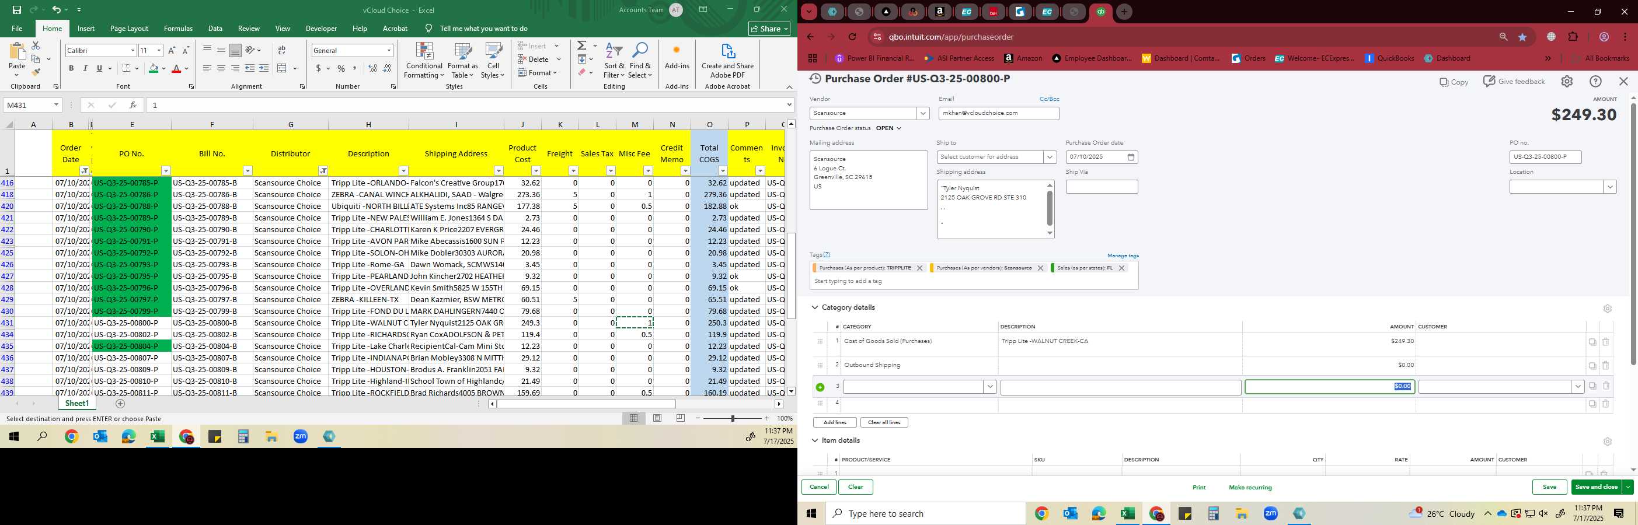1638x525 pixels.
Task: Click the Cc/Bcc link
Action: [1049, 99]
